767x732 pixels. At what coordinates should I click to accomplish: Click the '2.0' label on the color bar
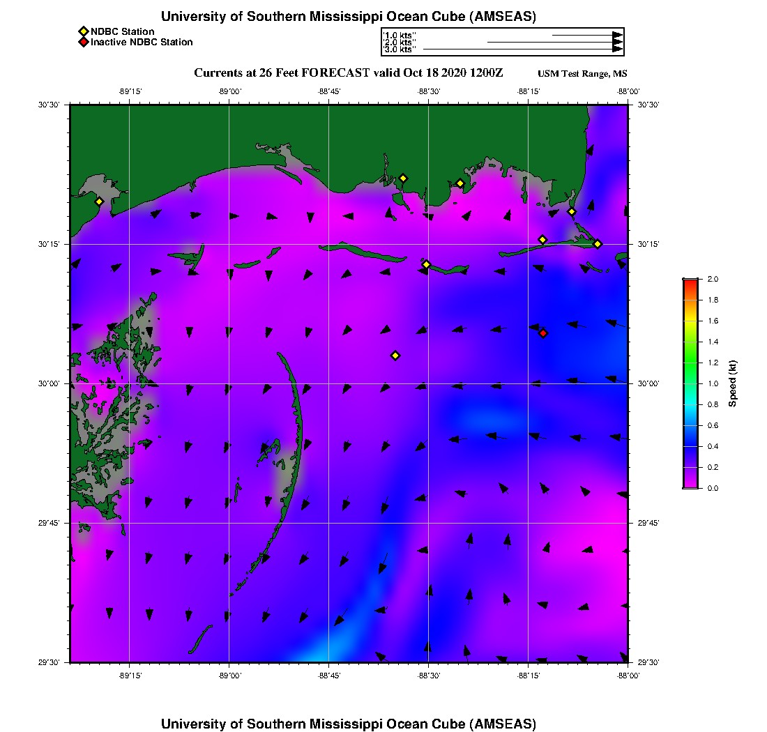[x=713, y=280]
